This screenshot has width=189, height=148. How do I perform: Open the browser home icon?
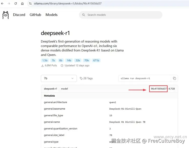(22, 4)
